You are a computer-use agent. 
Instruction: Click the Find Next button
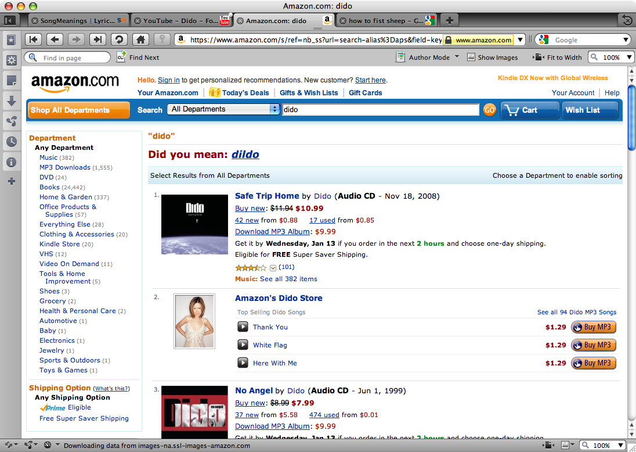click(139, 58)
